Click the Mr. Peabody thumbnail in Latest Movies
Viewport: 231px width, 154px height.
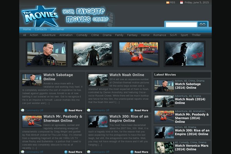coord(164,117)
